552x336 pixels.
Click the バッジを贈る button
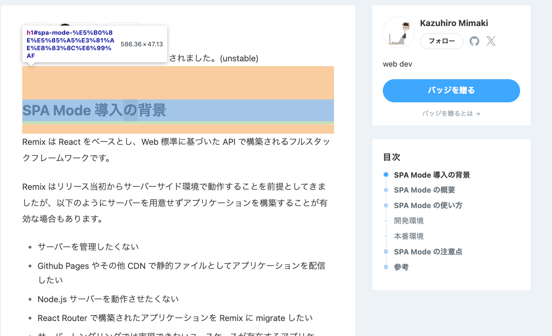451,91
